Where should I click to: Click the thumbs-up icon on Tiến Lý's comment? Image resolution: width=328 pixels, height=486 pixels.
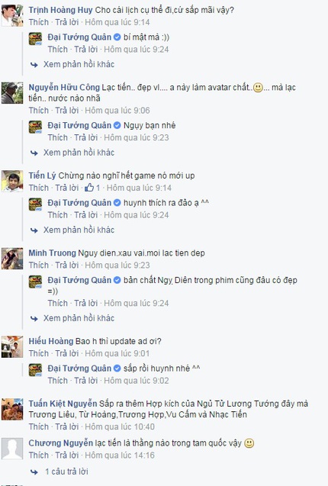pos(89,188)
